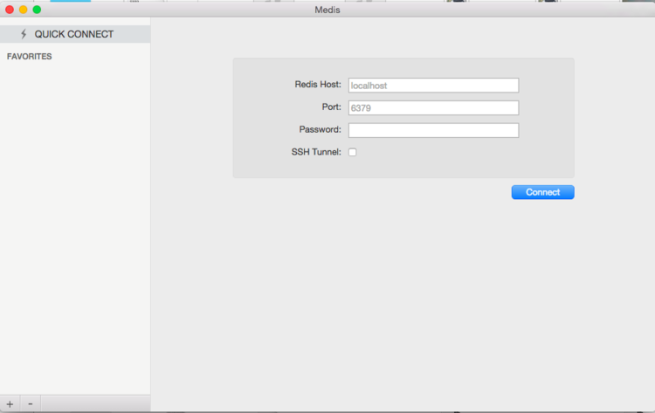The image size is (655, 413).
Task: Click the lightning bolt Quick Connect icon
Action: 24,34
